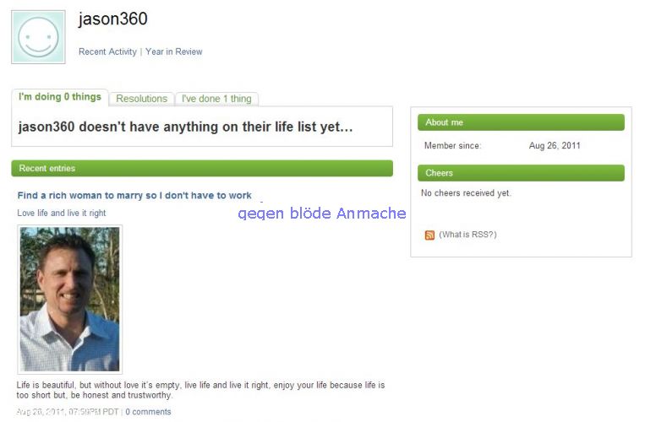Viewport: 656px width, 422px height.
Task: Open the "Find a rich woman to marry" entry
Action: (134, 195)
